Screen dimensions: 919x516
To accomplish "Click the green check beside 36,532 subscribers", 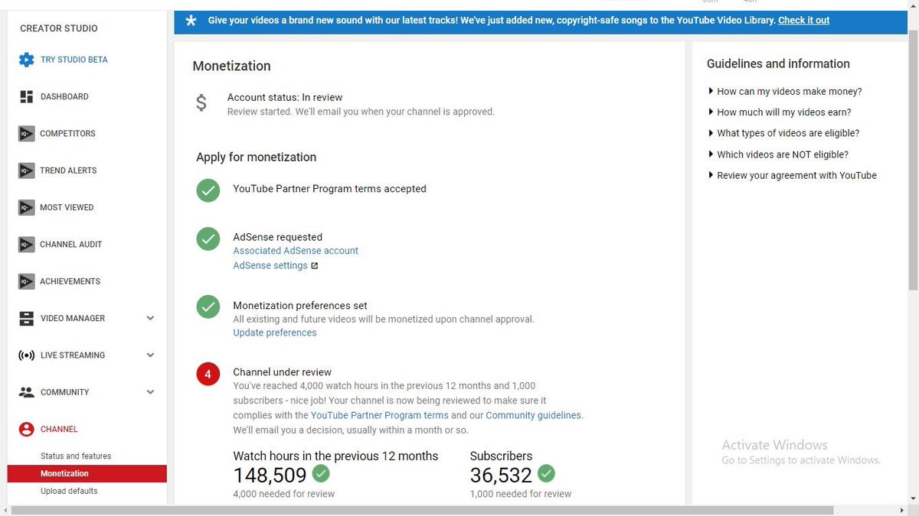I will 546,474.
